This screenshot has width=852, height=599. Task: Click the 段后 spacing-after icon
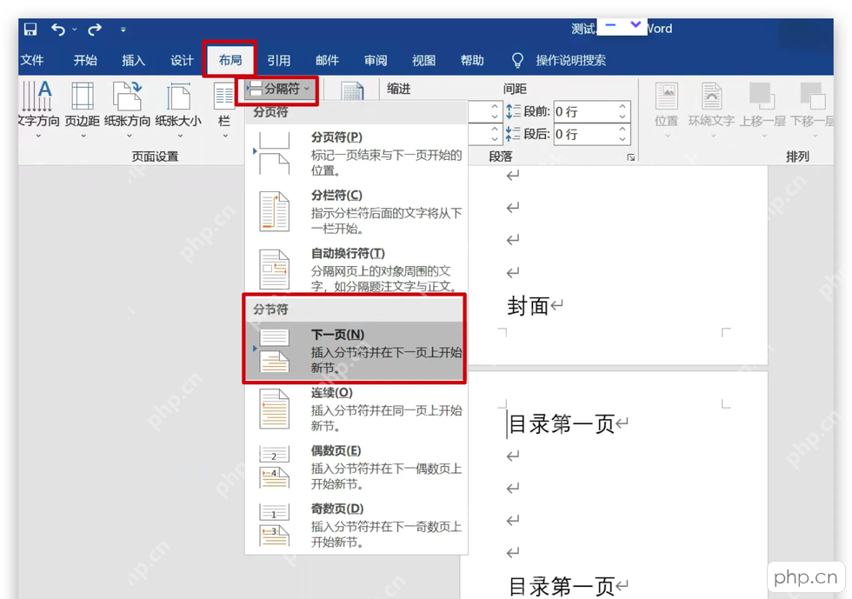[513, 134]
